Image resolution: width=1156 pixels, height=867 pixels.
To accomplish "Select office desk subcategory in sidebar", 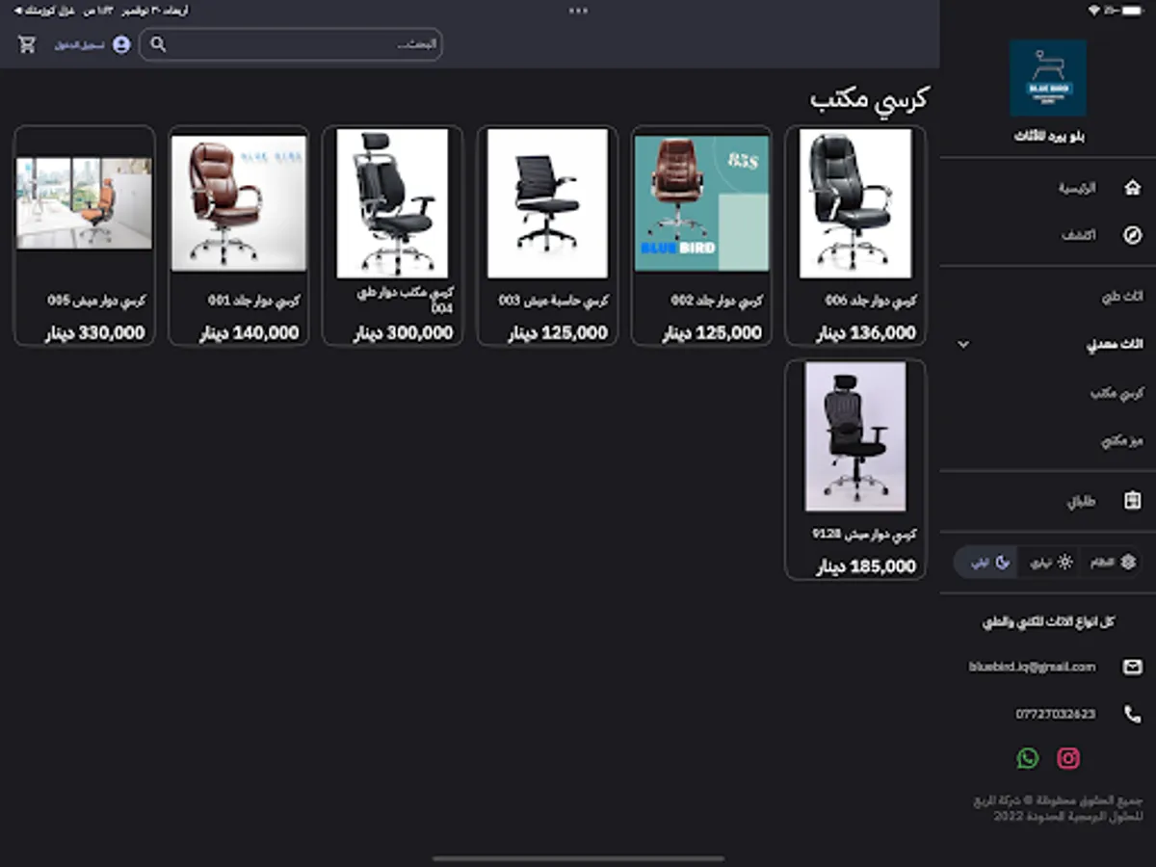I will click(1121, 440).
